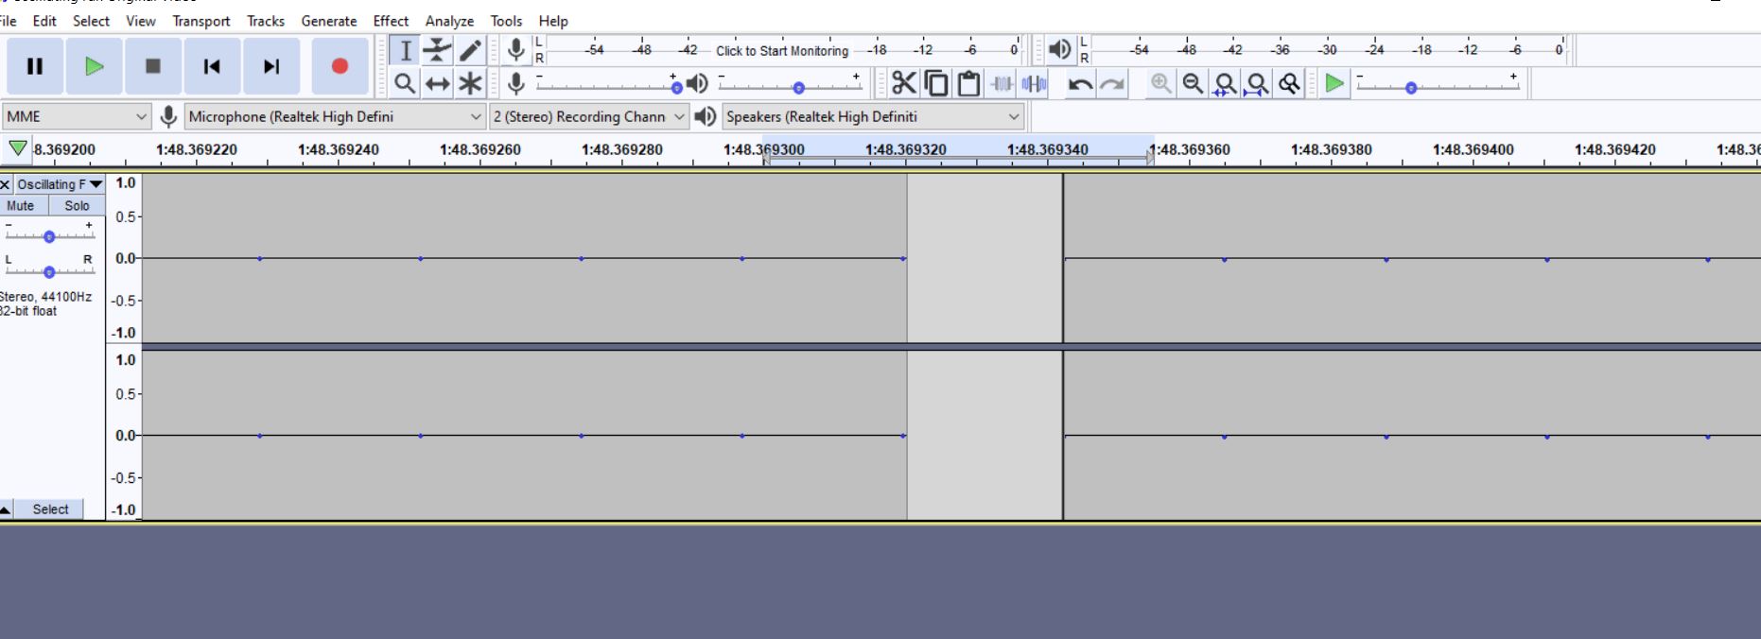Click the timeline ruler at 1:48.369400
Viewport: 1761px width, 639px height.
(1473, 149)
